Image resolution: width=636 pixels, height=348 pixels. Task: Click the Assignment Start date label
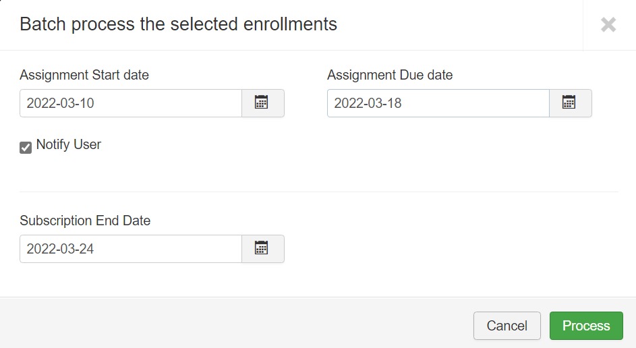(84, 75)
